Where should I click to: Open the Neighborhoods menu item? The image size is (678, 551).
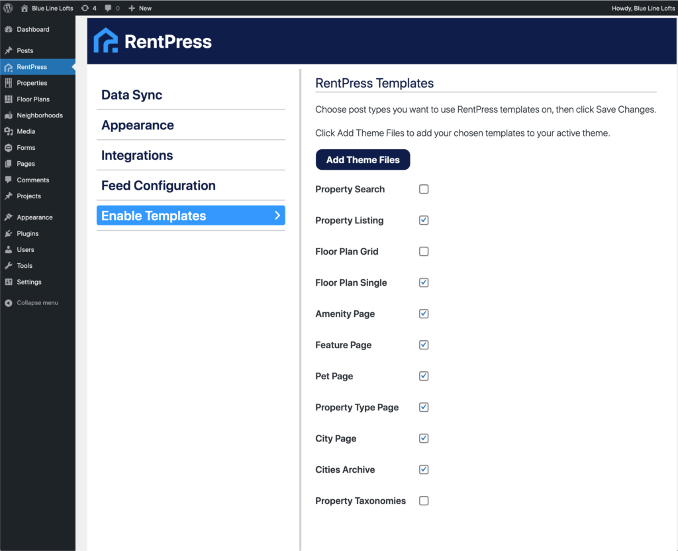coord(38,115)
